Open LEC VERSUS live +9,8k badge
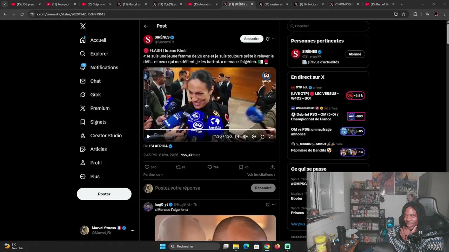 pyautogui.click(x=355, y=96)
